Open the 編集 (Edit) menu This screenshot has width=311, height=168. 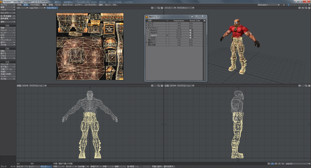coord(8,7)
